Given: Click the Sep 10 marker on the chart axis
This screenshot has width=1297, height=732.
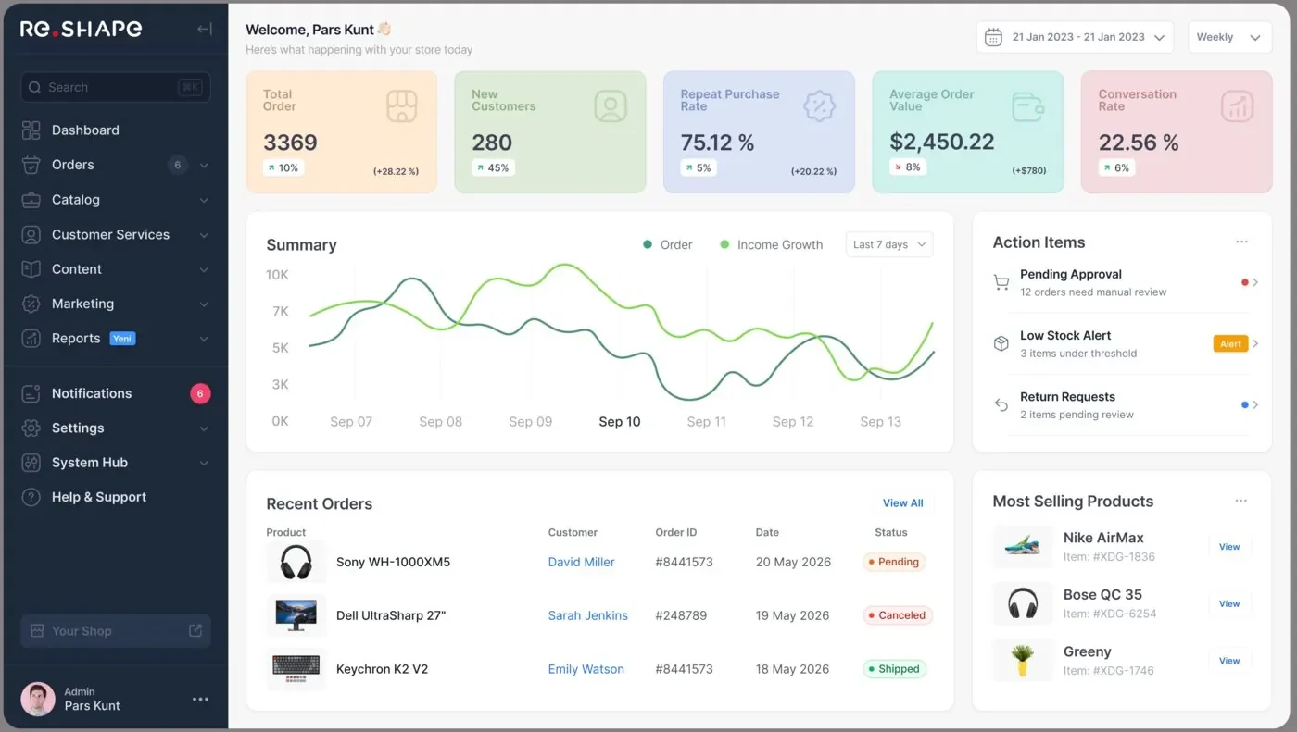Looking at the screenshot, I should pyautogui.click(x=619, y=421).
